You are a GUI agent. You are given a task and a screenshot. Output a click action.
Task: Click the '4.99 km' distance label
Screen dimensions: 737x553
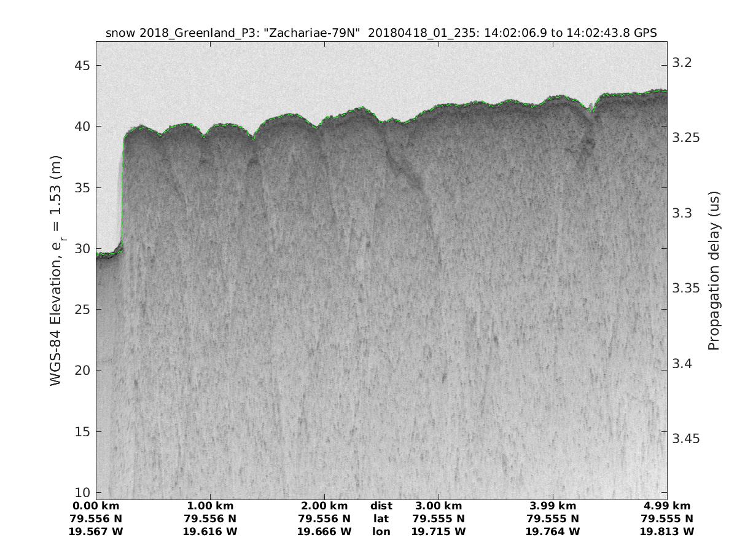(x=667, y=506)
